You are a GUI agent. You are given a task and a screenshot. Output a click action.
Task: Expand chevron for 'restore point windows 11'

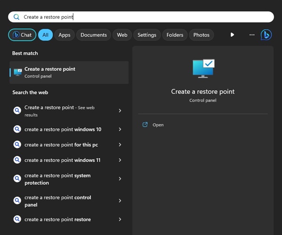[x=120, y=160]
